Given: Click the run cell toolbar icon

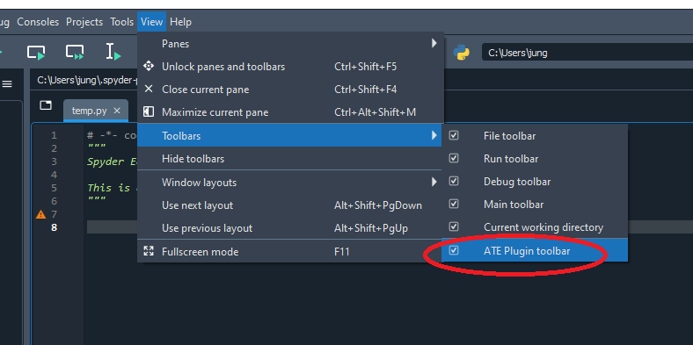Looking at the screenshot, I should click(36, 53).
